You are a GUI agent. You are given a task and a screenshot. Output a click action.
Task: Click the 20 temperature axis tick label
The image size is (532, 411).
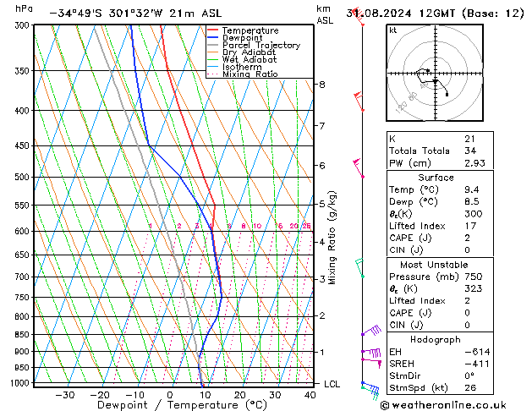click(240, 395)
